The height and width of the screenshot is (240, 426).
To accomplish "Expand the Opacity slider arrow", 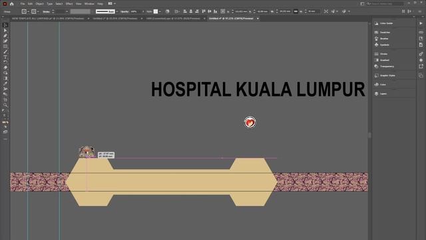I will point(144,11).
